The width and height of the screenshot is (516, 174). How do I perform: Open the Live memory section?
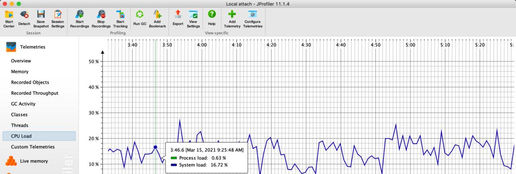(x=34, y=161)
